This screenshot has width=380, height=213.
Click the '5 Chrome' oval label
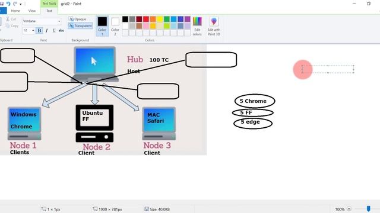tap(255, 101)
